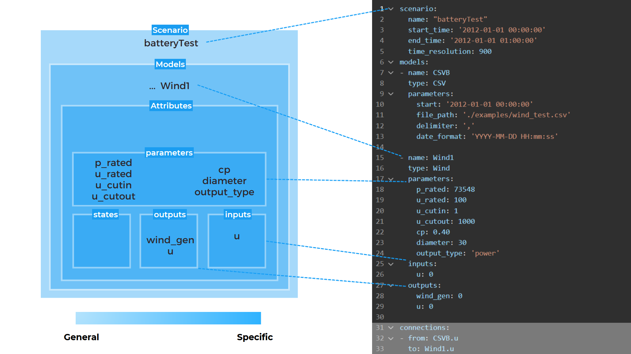
Task: Fold the outputs block on line 27
Action: pyautogui.click(x=391, y=285)
